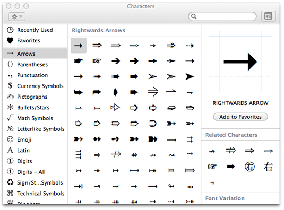Select the Punctuation category
This screenshot has height=210, width=284.
coord(35,75)
